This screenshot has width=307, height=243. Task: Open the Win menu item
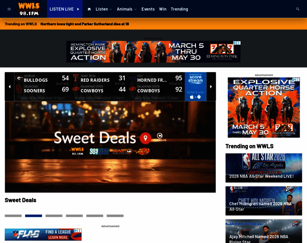(x=163, y=9)
